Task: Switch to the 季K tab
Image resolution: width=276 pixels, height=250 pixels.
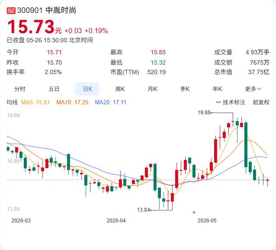Action: pyautogui.click(x=185, y=89)
